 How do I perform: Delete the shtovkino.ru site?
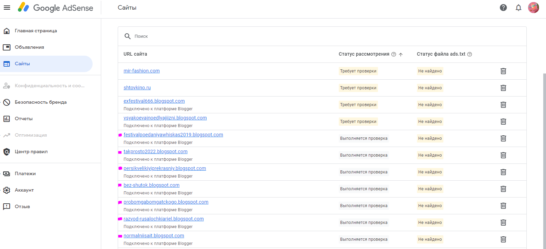[503, 88]
